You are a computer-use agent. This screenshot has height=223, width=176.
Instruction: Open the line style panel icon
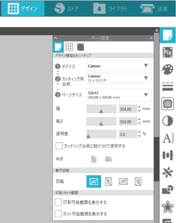pos(168,87)
